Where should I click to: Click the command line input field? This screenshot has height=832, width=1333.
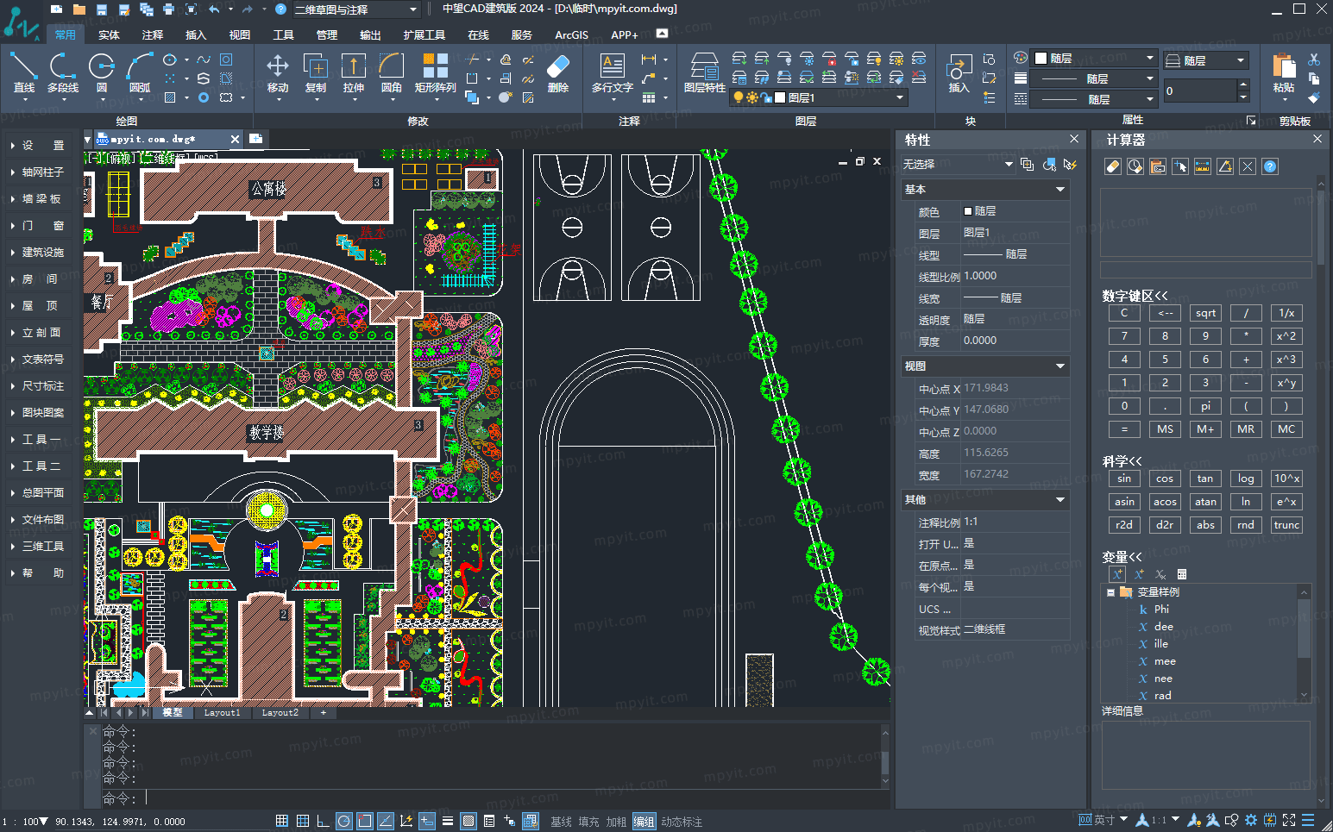pos(513,798)
